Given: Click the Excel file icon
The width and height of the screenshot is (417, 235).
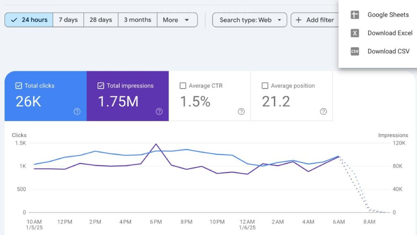Looking at the screenshot, I should pos(355,33).
